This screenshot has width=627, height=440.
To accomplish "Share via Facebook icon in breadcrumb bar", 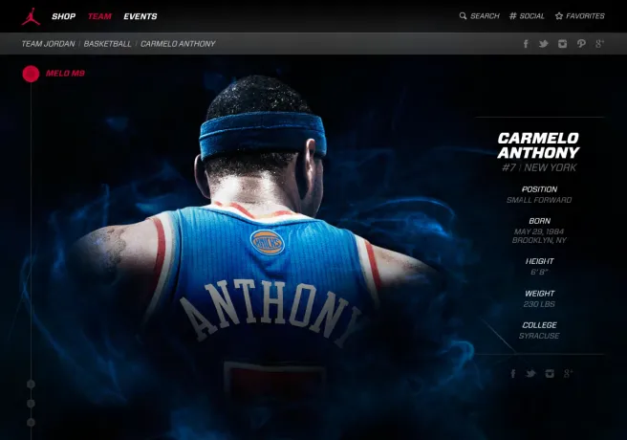I will click(x=526, y=44).
